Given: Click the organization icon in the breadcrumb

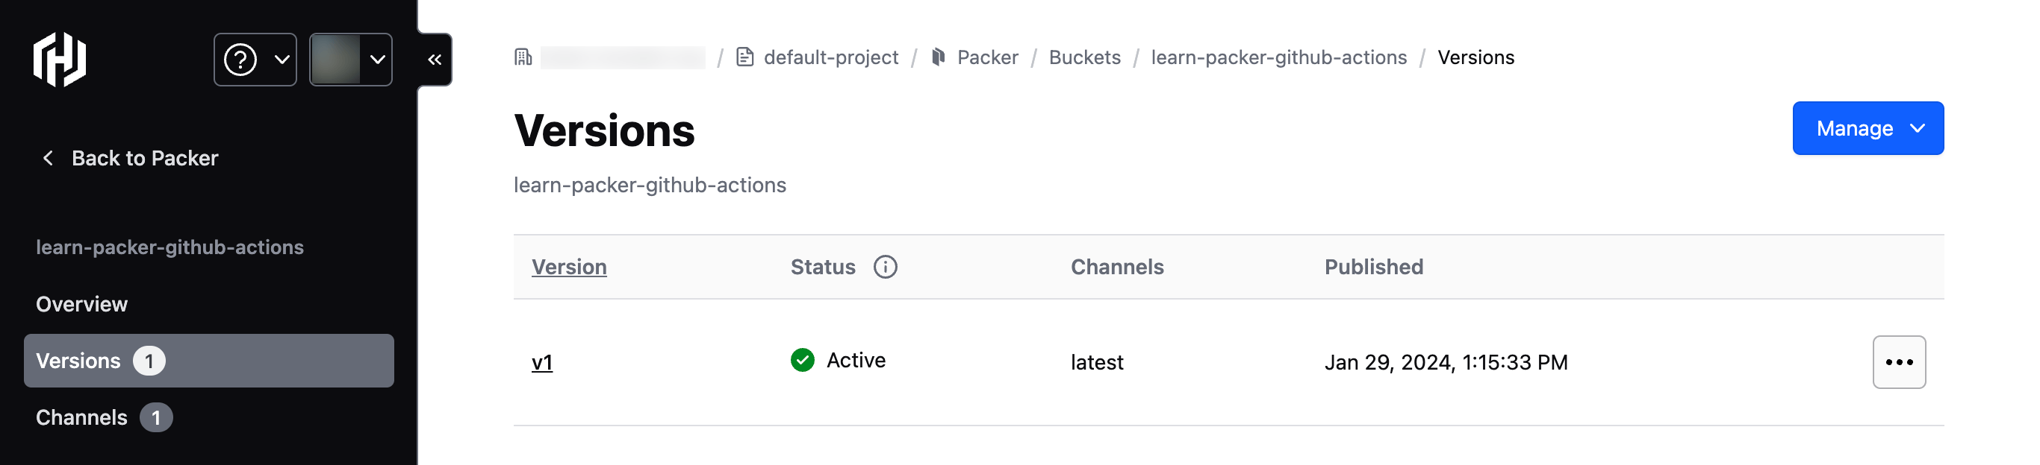Looking at the screenshot, I should 522,57.
